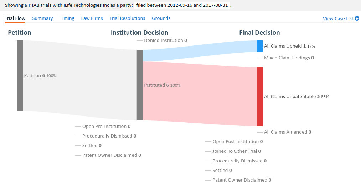Click the Open Pre-Institution 0 label

[106, 126]
